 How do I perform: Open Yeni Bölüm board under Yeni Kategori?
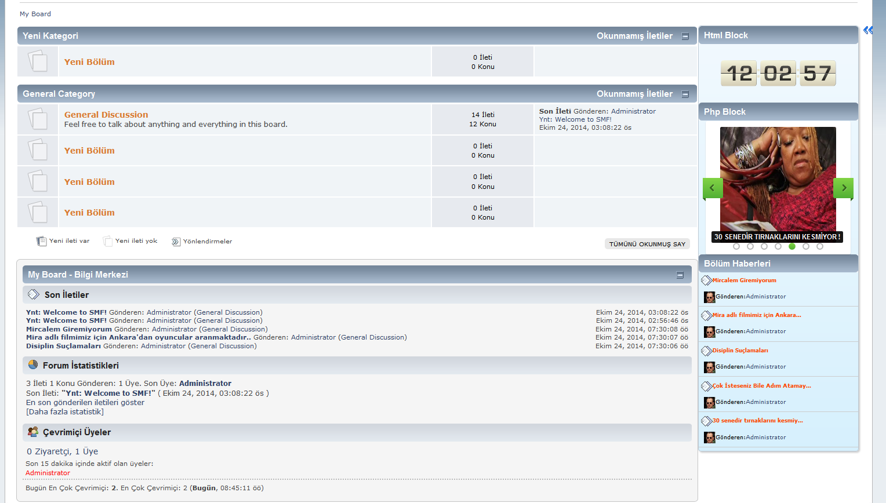[x=89, y=62]
